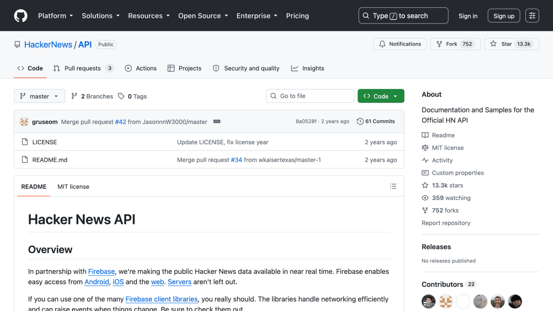Expand commit message ellipsis button
This screenshot has height=311, width=553.
coord(217,122)
